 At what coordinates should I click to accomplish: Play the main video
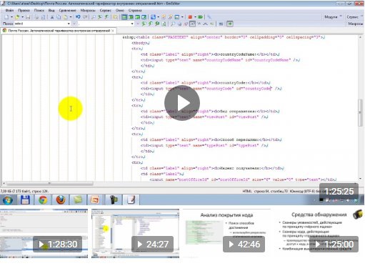pos(182,103)
